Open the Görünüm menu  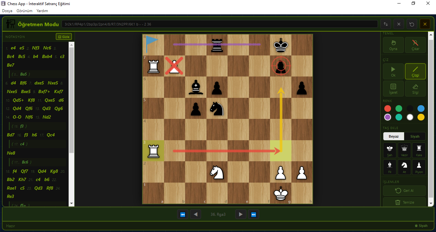click(x=25, y=11)
